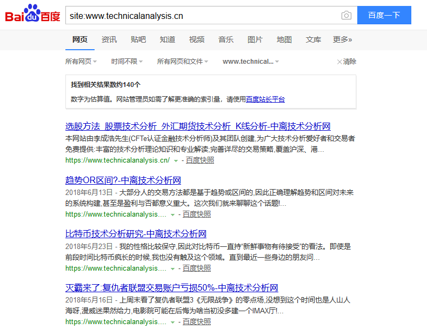427x336 pixels.
Task: Expand the www.technical... site filter
Action: [251, 62]
